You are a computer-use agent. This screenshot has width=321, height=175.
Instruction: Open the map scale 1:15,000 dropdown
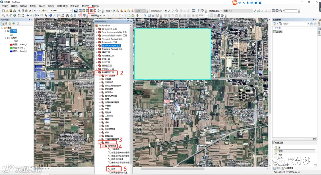pos(71,11)
